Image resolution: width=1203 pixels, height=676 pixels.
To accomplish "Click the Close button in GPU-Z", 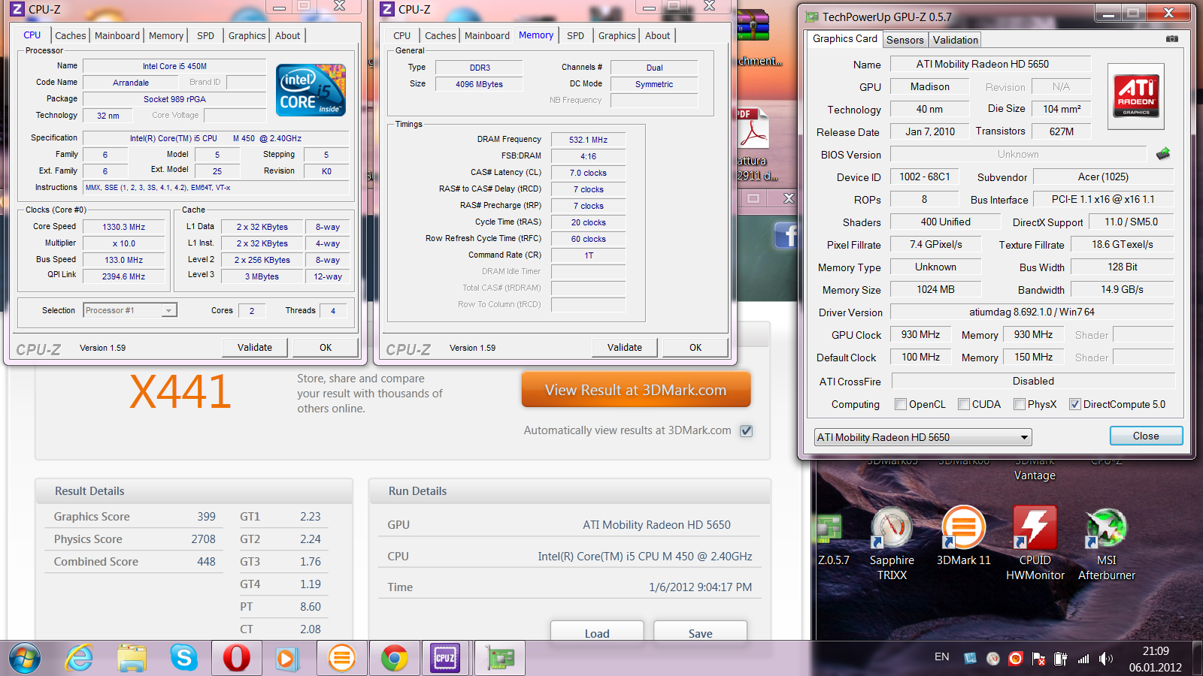I will point(1146,436).
